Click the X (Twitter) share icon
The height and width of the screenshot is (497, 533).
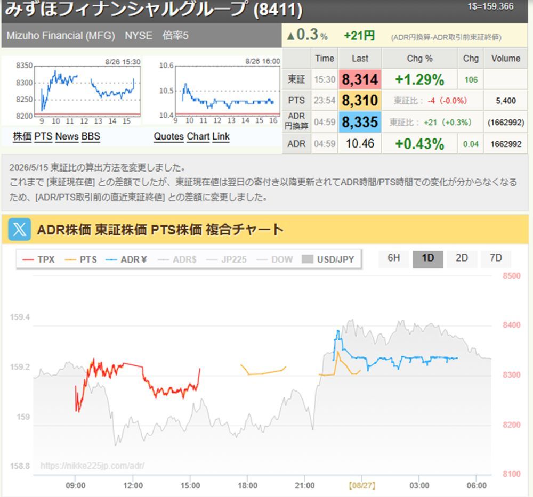19,230
